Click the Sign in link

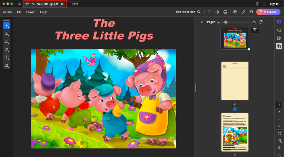(x=274, y=4)
